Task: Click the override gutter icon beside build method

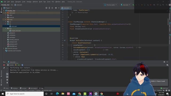Action: click(x=65, y=41)
